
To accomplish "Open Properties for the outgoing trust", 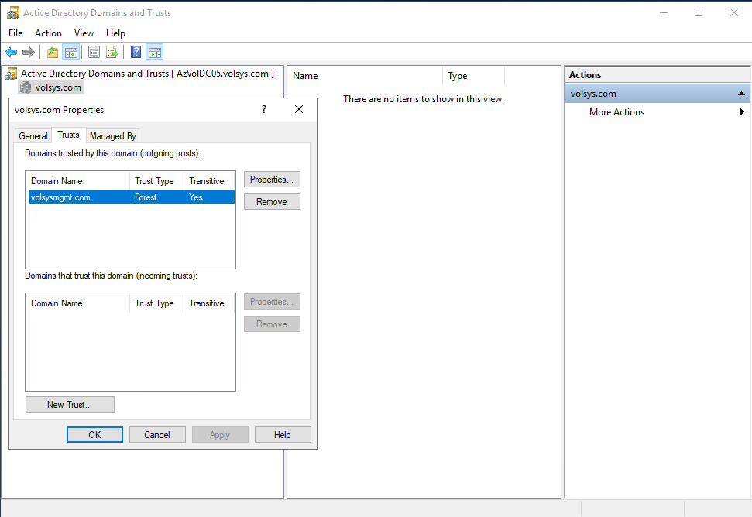I will 272,180.
